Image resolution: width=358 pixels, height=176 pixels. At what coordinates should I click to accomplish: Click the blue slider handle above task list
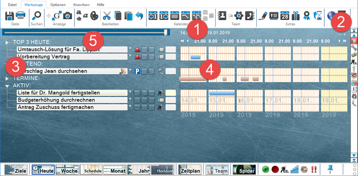[x=165, y=32]
